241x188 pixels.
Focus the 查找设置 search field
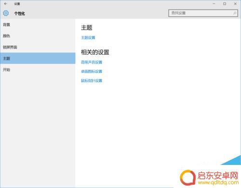pyautogui.click(x=203, y=13)
